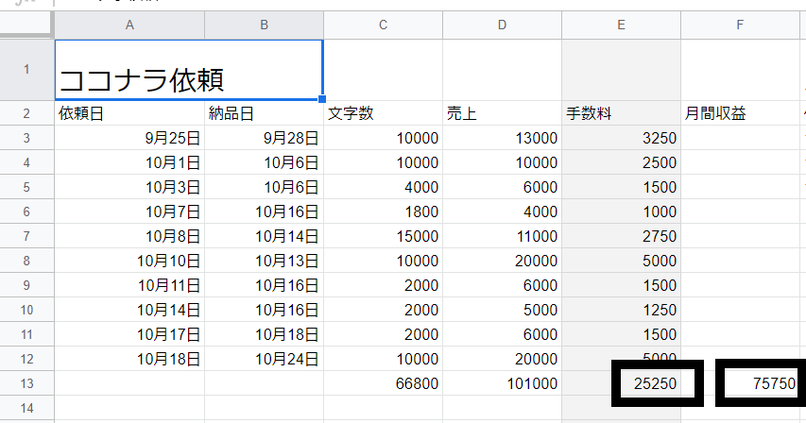Select the 10月7日 request date cell
Screen dimensions: 806x423
[x=129, y=211]
